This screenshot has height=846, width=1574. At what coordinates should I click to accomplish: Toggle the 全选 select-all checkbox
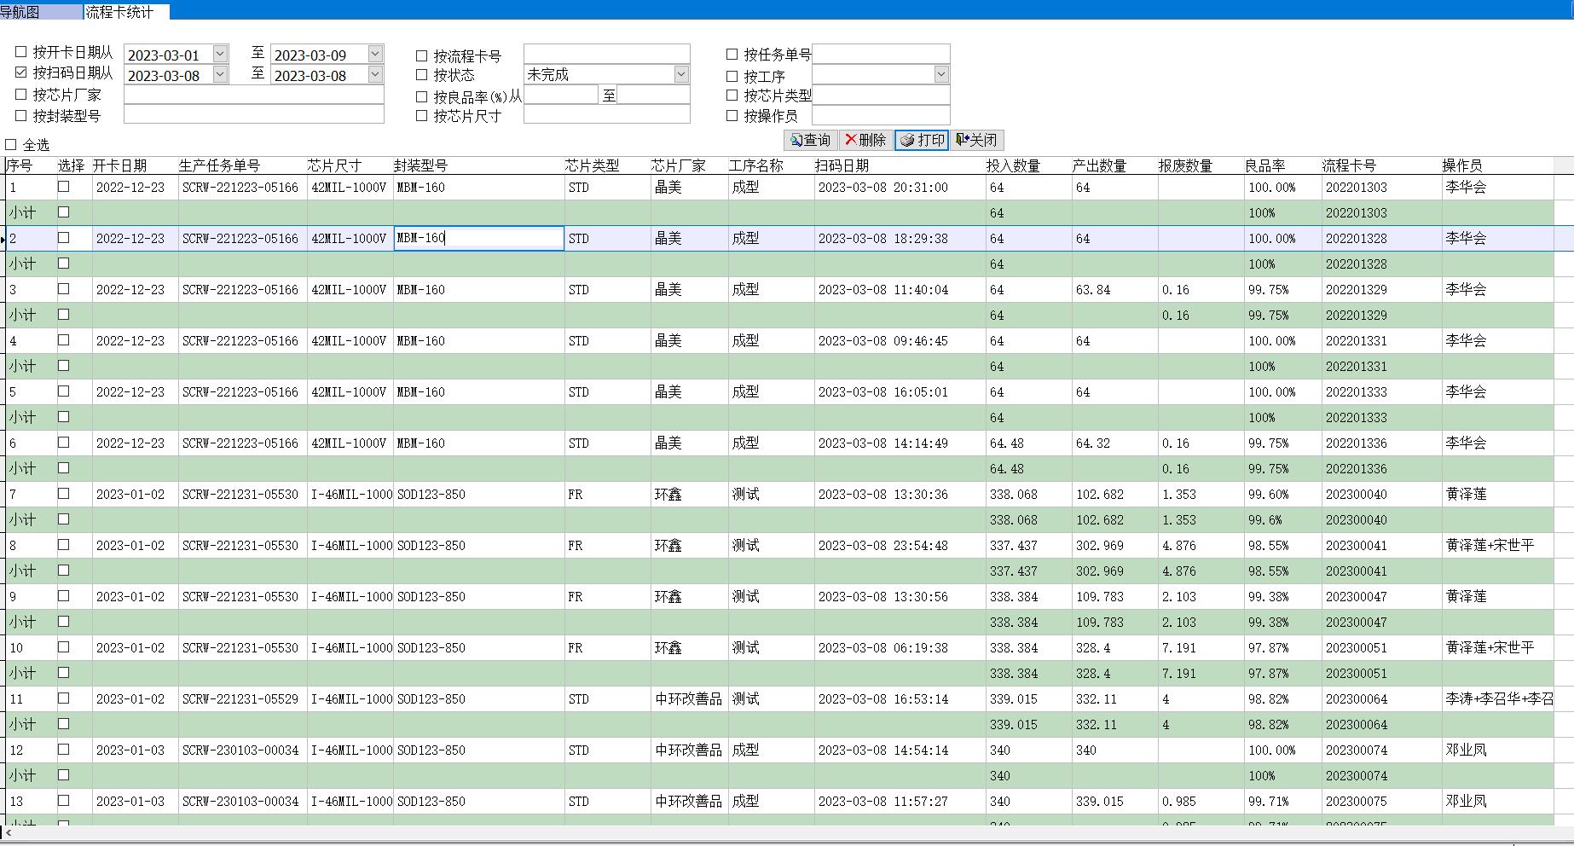(11, 145)
